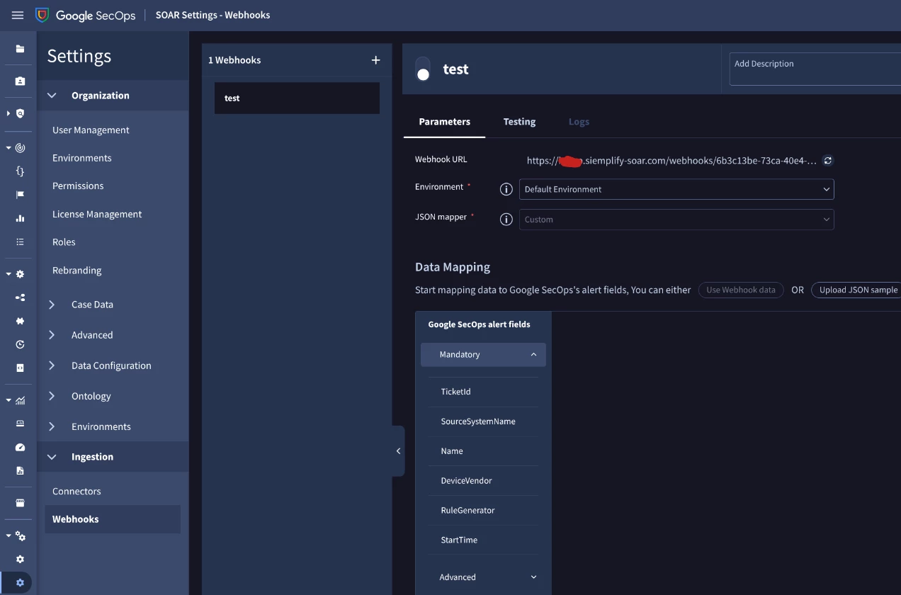
Task: Add a new webhook with plus icon
Action: tap(375, 60)
